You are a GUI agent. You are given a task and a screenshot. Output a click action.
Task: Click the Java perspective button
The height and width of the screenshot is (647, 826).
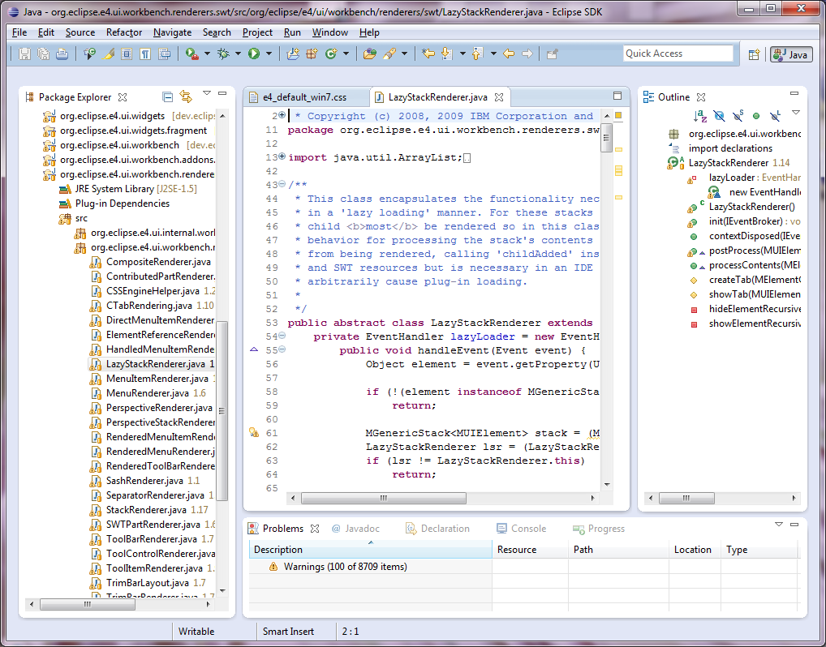(x=789, y=54)
